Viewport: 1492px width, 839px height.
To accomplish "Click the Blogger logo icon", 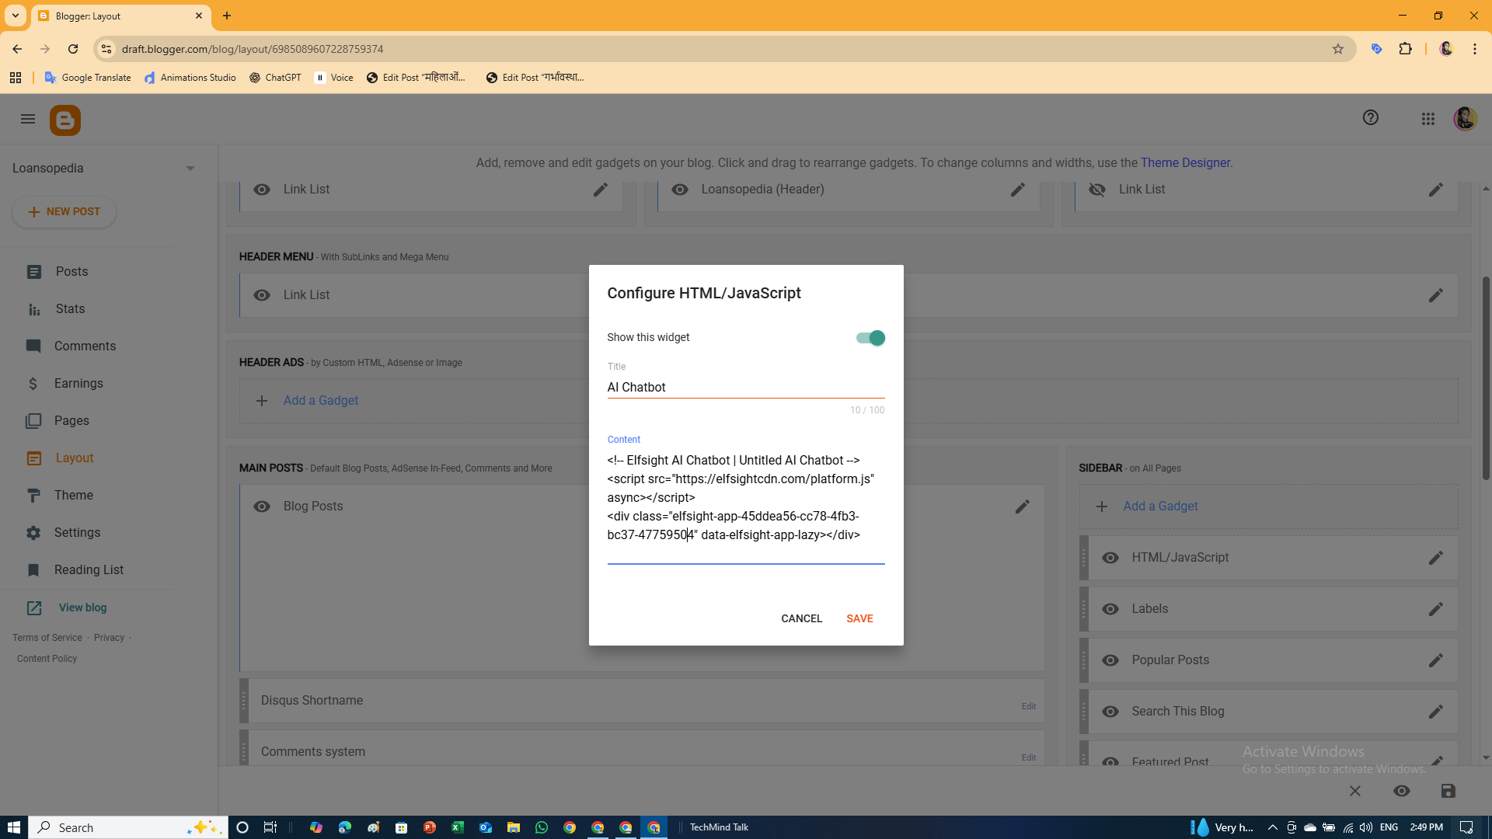I will coord(65,120).
